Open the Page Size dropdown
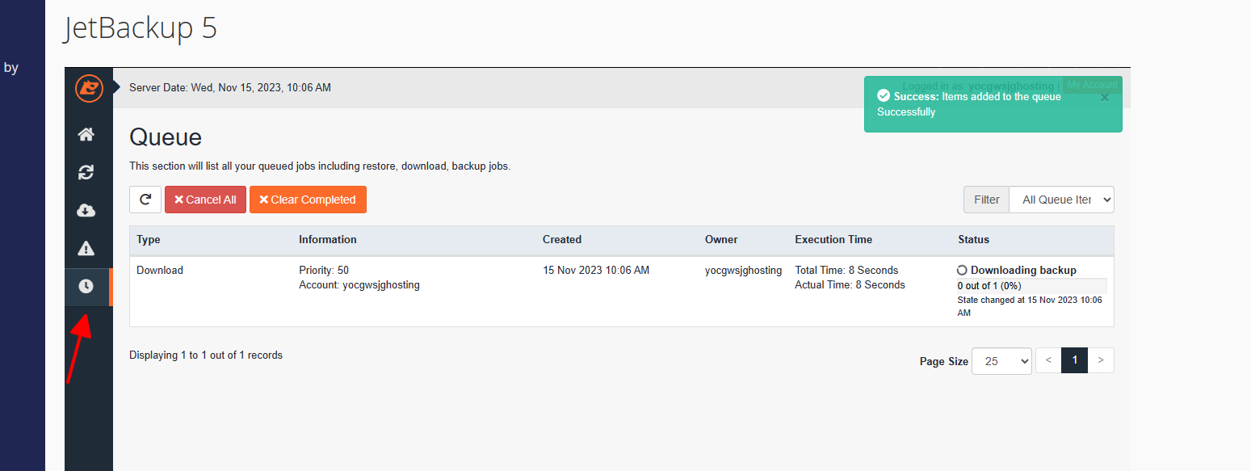 pyautogui.click(x=1001, y=361)
